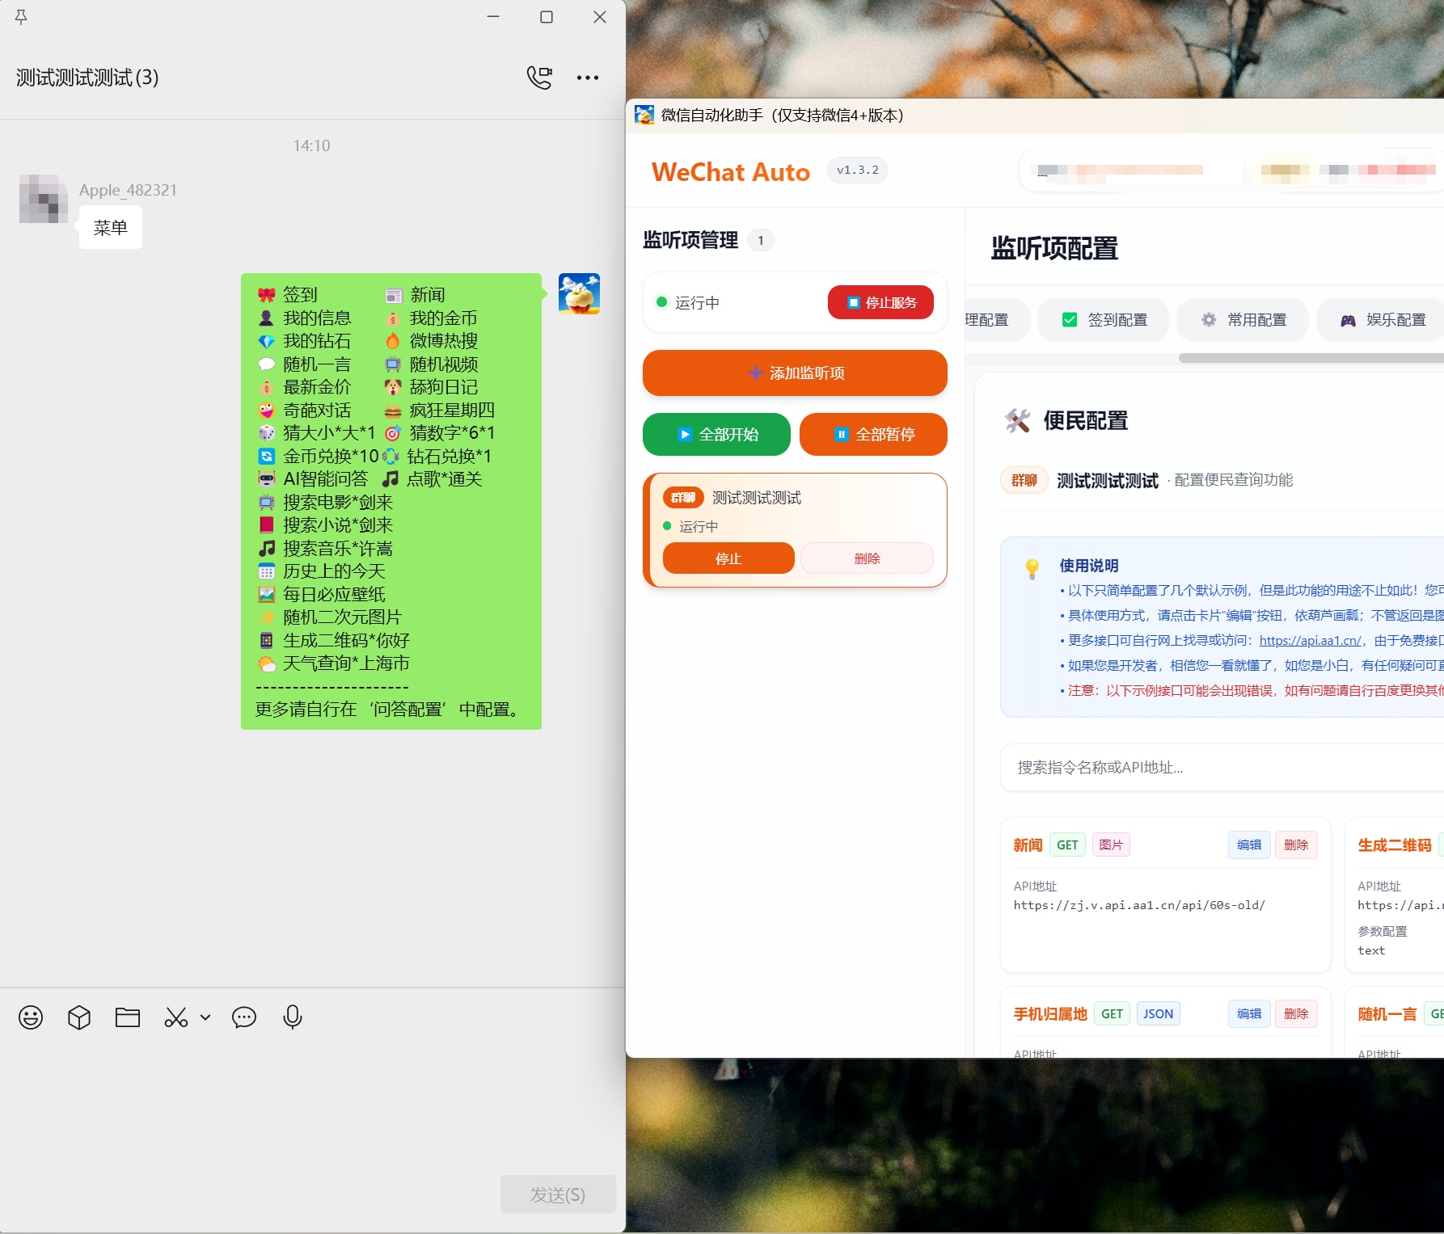The width and height of the screenshot is (1444, 1234).
Task: Select the emoji icon in chat toolbar
Action: pyautogui.click(x=30, y=1017)
